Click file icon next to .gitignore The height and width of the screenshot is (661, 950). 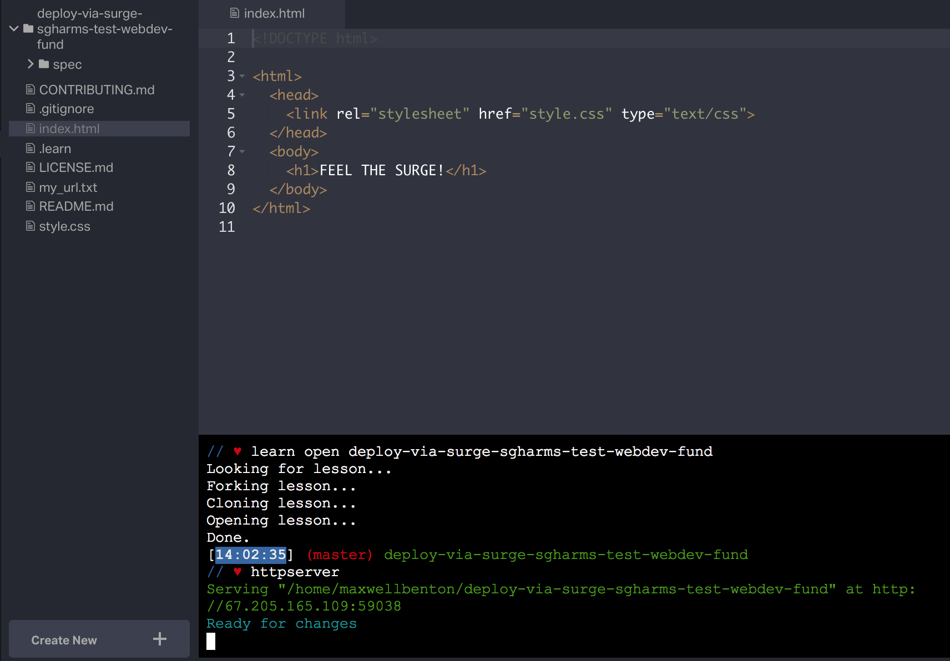pyautogui.click(x=31, y=108)
